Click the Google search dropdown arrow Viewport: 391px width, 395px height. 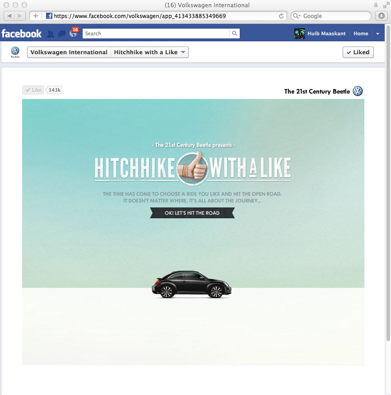(300, 16)
